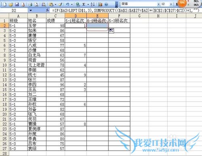Select the name cell 白龙马
The image size is (202, 156).
37,55
